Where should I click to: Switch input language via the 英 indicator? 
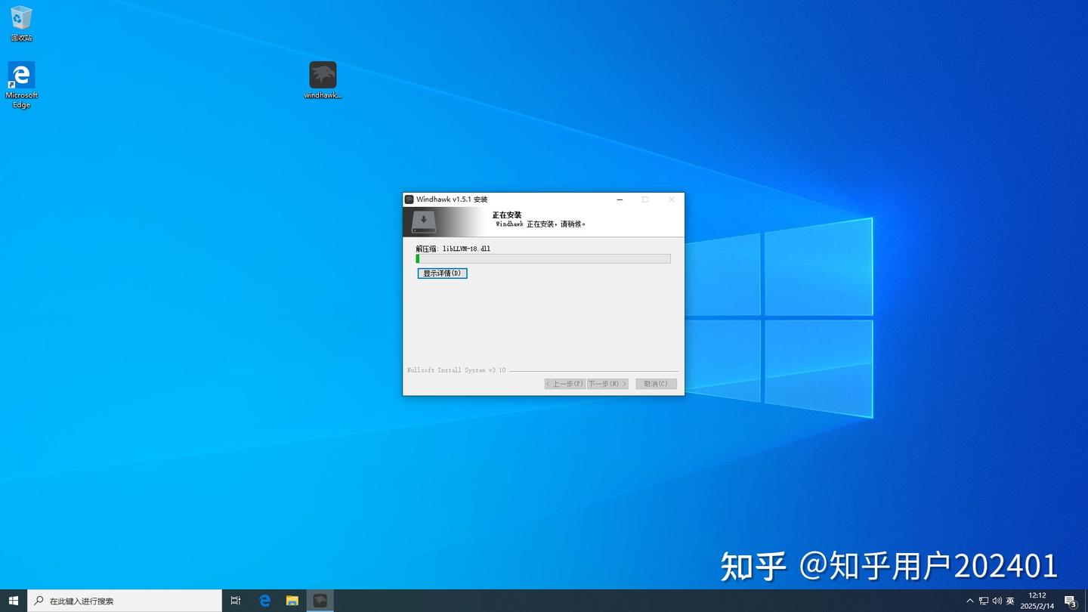(x=1010, y=601)
